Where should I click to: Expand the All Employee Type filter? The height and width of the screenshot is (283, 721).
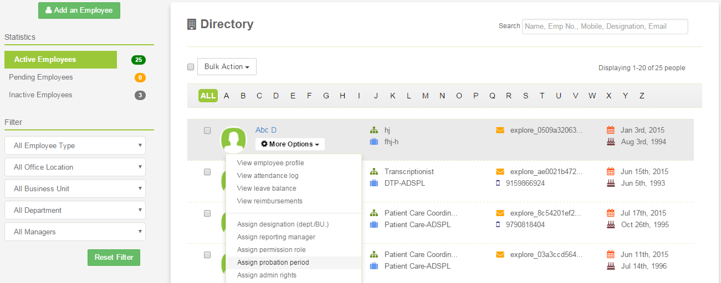75,145
